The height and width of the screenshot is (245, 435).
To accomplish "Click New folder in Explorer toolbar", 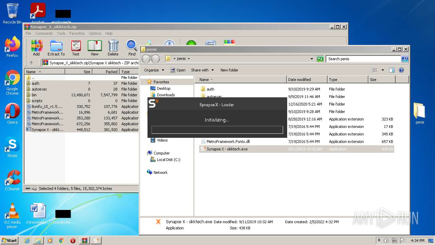I will pos(229,70).
